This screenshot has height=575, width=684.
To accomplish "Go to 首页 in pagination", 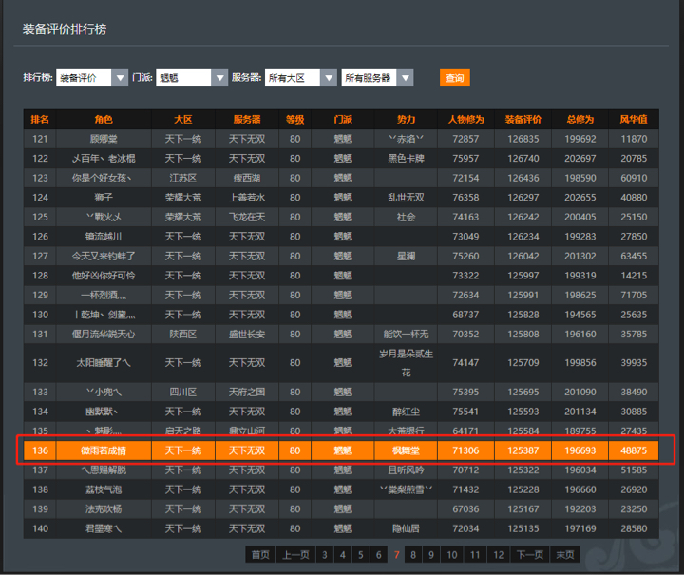I will (x=260, y=554).
